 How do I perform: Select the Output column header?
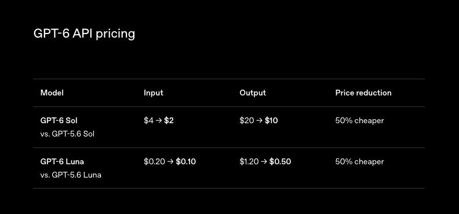coord(253,93)
